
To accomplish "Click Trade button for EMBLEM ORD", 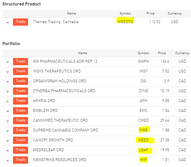I will [21, 111].
